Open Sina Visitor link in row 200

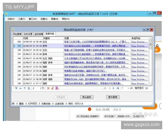pyautogui.click(x=139, y=42)
